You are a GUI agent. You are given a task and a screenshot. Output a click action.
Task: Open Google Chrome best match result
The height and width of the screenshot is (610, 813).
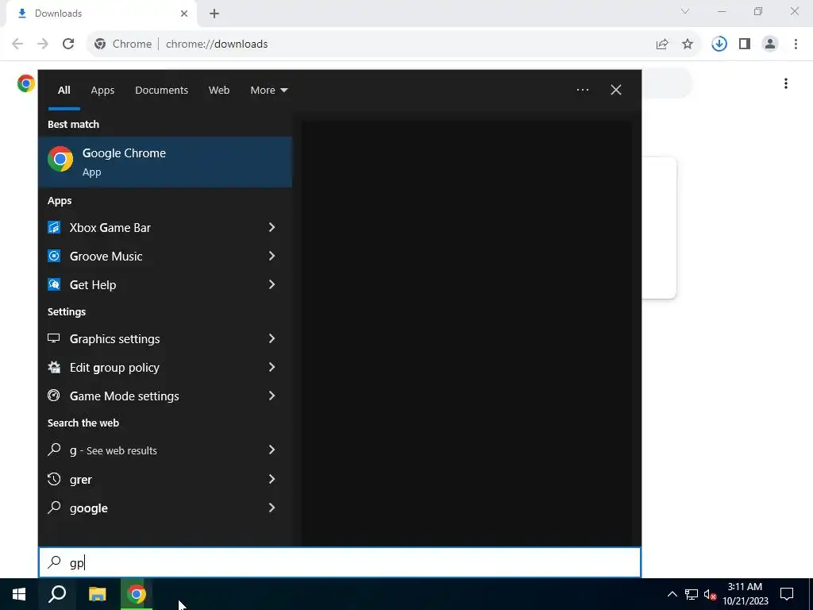165,162
